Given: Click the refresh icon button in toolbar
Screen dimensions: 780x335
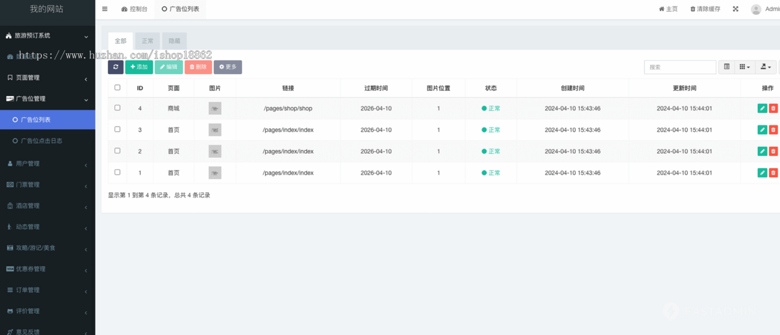Looking at the screenshot, I should [x=116, y=67].
